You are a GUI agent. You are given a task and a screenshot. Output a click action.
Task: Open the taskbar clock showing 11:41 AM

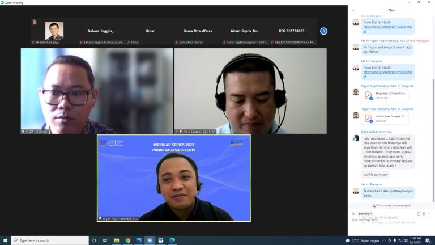(416, 240)
